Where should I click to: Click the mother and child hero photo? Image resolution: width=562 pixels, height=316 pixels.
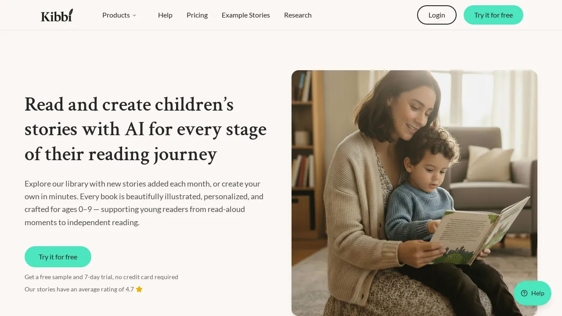point(414,193)
